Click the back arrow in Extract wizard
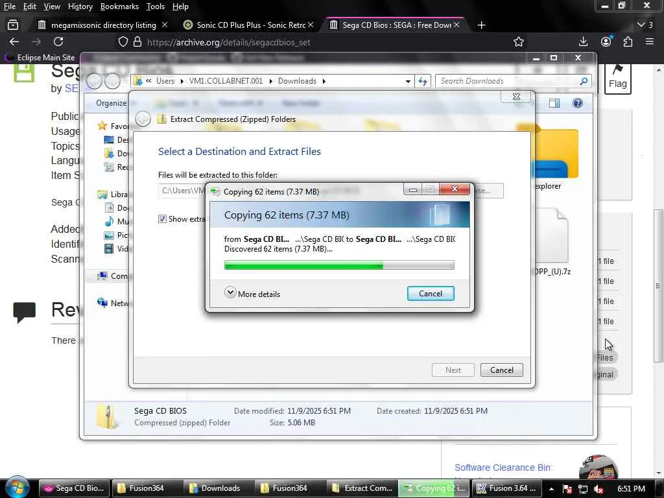This screenshot has height=498, width=664. pyautogui.click(x=143, y=119)
